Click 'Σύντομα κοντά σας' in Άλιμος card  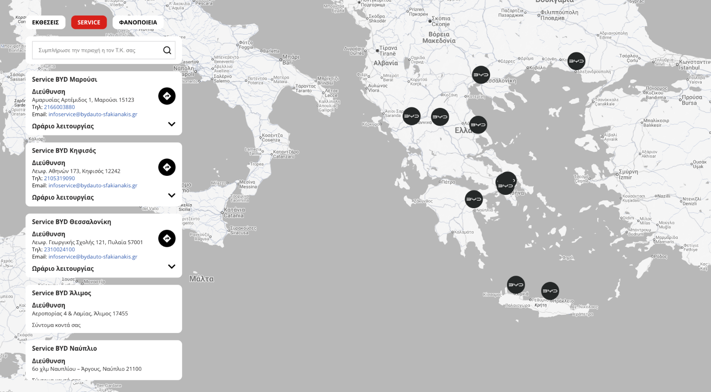56,325
